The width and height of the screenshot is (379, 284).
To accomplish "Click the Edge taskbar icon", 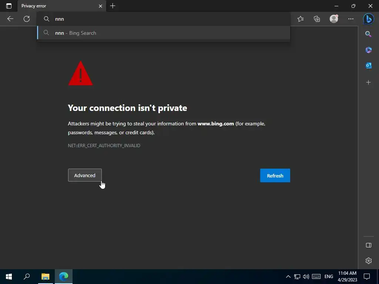I will click(x=64, y=277).
